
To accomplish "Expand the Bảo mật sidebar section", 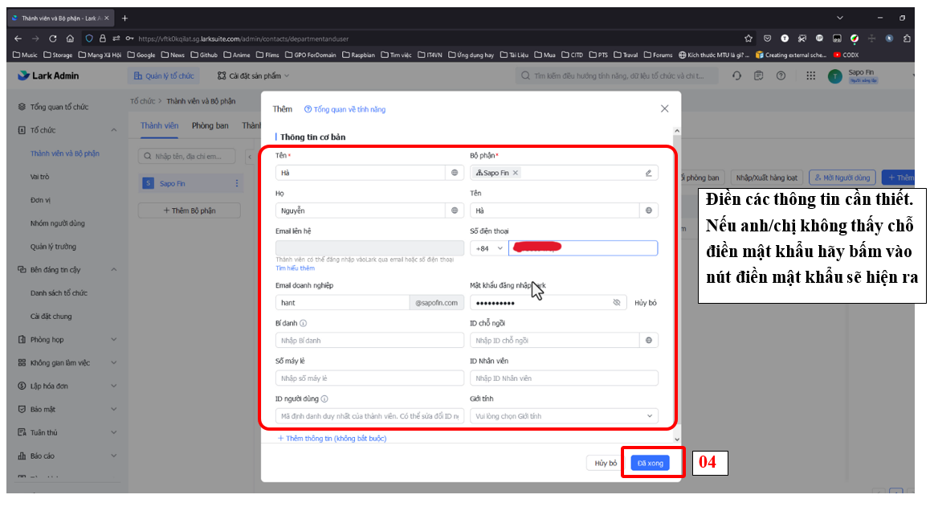I will 114,410.
